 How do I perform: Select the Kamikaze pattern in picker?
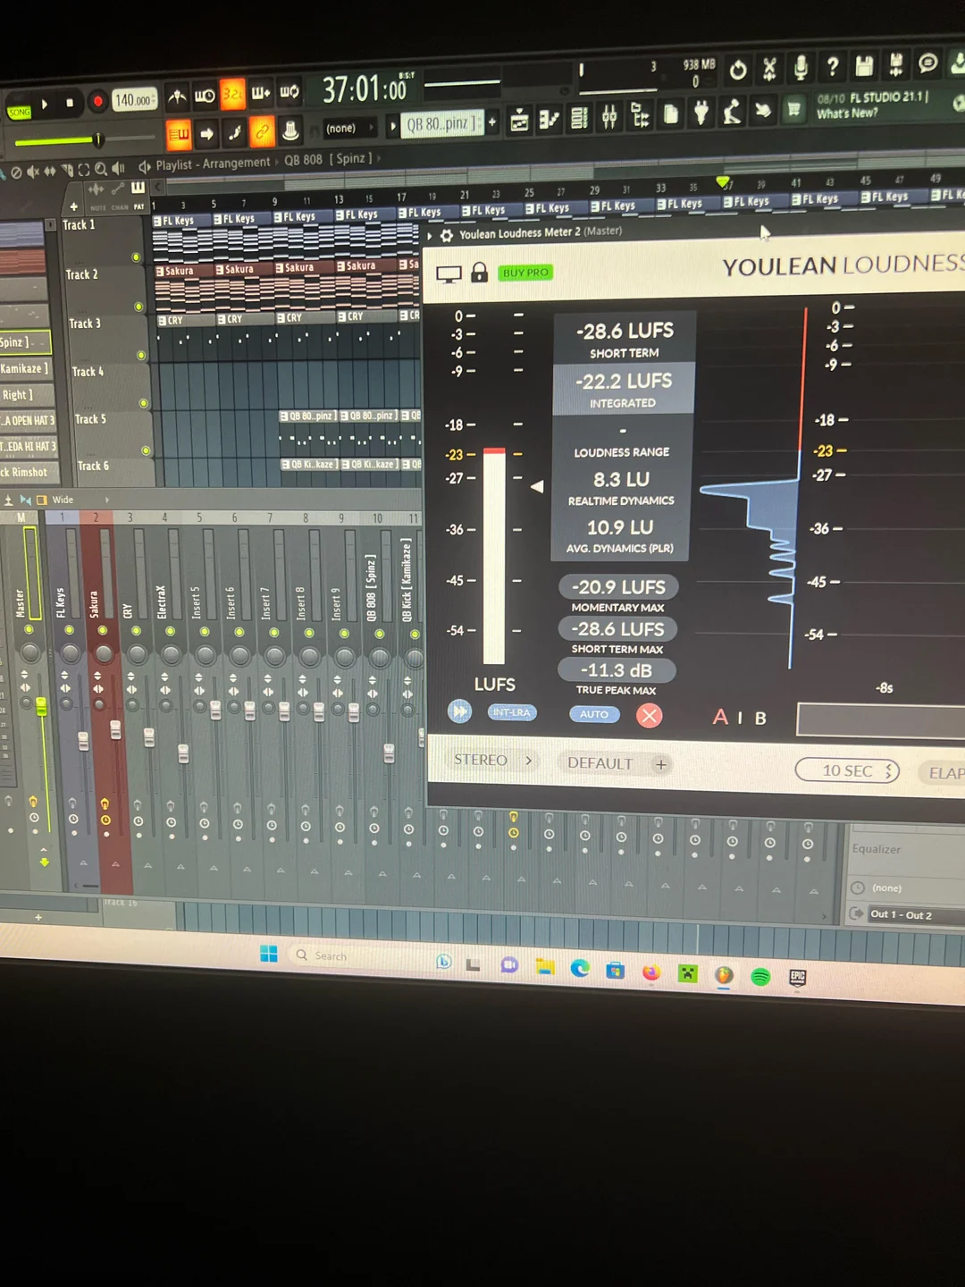[x=25, y=368]
